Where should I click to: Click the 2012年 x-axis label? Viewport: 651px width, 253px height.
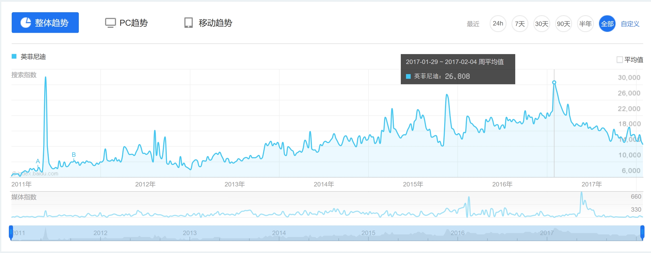[145, 184]
